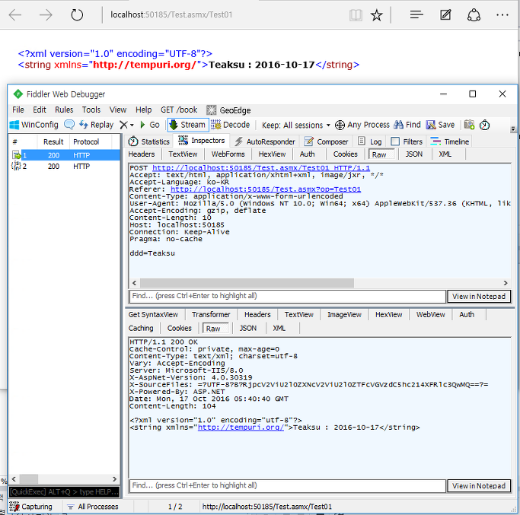The height and width of the screenshot is (515, 520).
Task: Click the All Processes status filter
Action: coord(93,507)
